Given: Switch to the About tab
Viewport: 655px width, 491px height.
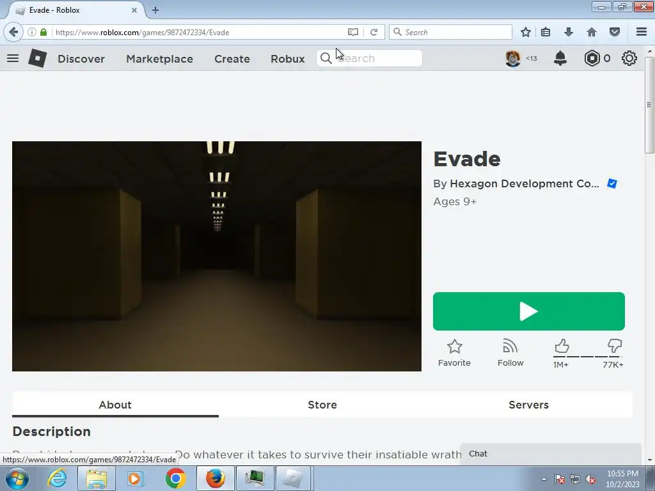Looking at the screenshot, I should pyautogui.click(x=115, y=405).
